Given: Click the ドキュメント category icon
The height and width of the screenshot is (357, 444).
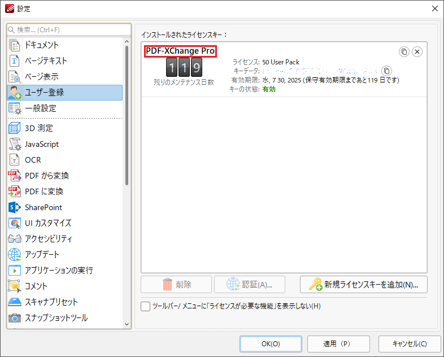Looking at the screenshot, I should [x=15, y=45].
